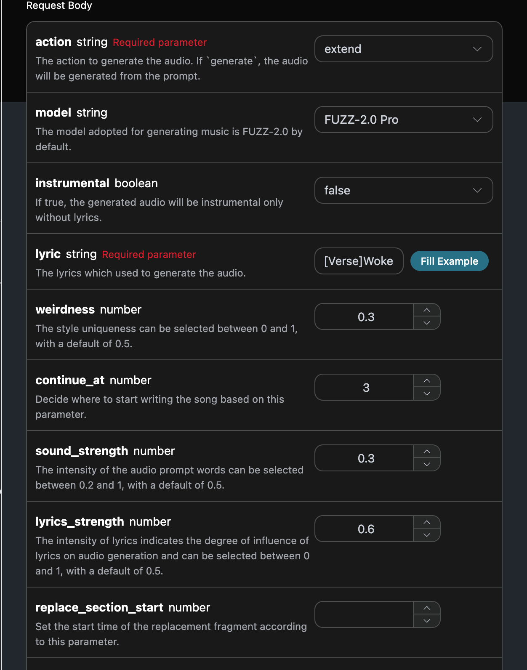Raise sound_strength using the up arrow
The image size is (527, 670).
[x=427, y=452]
